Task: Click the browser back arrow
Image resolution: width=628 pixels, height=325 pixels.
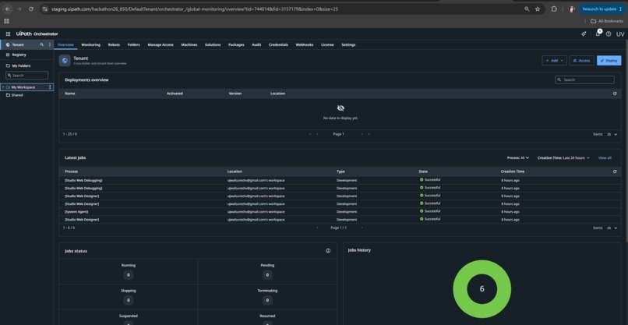Action: point(8,9)
